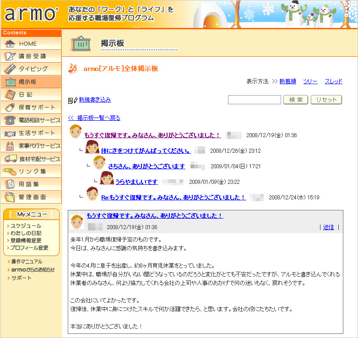Screen dimensions: 358x338
Task: Click the リンク集 chain link icon
Action: click(x=10, y=172)
